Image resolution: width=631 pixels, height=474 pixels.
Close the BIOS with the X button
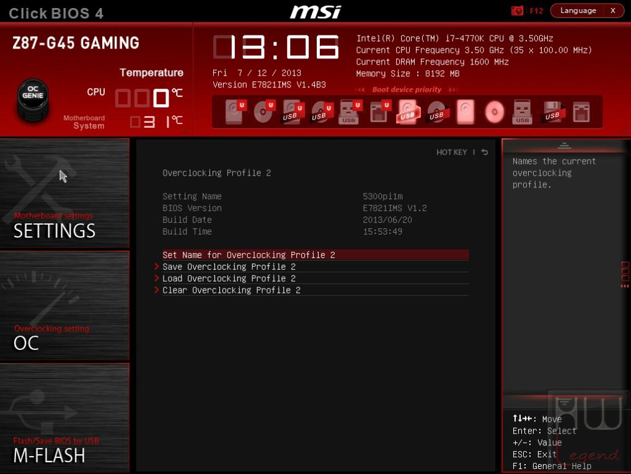(613, 11)
